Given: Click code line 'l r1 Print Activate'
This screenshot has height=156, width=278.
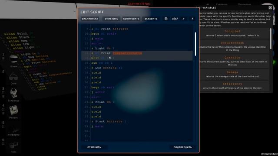Looking at the screenshot, I should [109, 29].
